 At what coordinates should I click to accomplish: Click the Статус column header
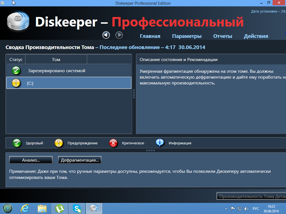click(x=16, y=60)
